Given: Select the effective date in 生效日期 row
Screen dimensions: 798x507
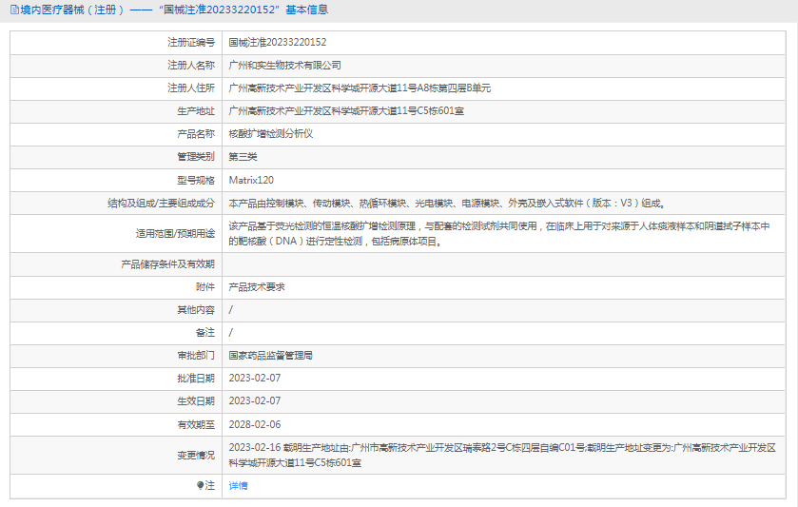Looking at the screenshot, I should (x=255, y=401).
